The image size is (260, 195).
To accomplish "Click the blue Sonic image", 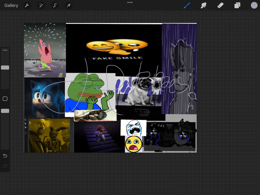I will tap(44, 98).
